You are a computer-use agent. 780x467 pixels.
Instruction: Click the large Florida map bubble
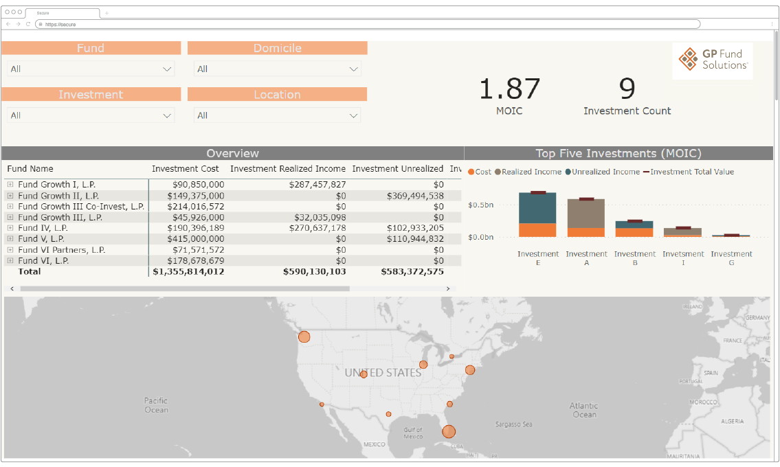[x=449, y=431]
